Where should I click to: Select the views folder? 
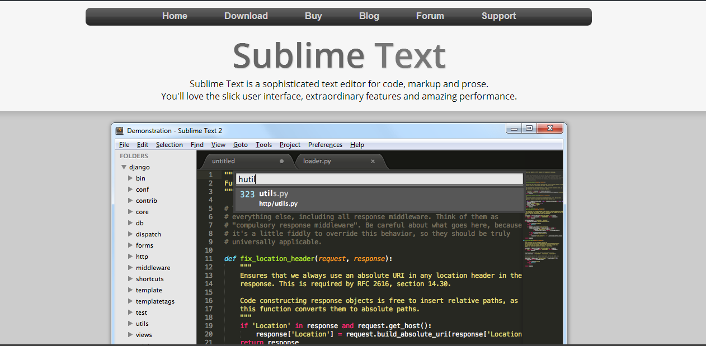144,335
